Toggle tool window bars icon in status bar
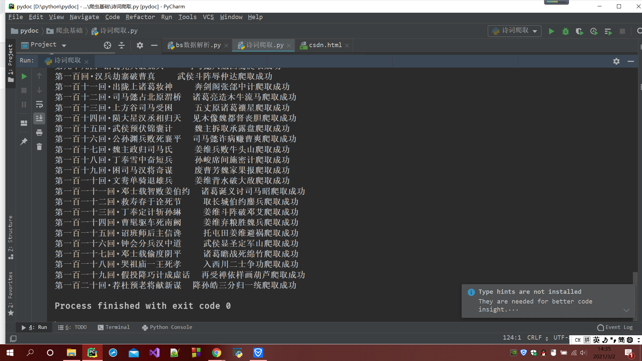 tap(13, 339)
